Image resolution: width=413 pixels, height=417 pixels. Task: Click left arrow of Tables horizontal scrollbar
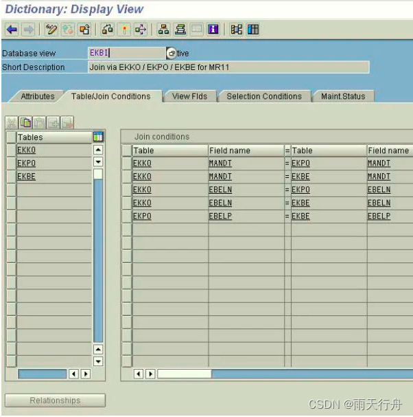click(x=73, y=374)
